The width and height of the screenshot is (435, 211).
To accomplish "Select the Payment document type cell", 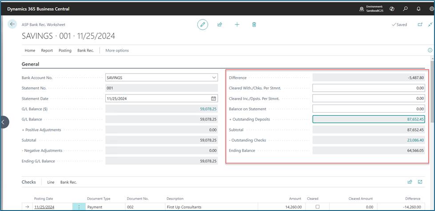I will click(x=105, y=207).
